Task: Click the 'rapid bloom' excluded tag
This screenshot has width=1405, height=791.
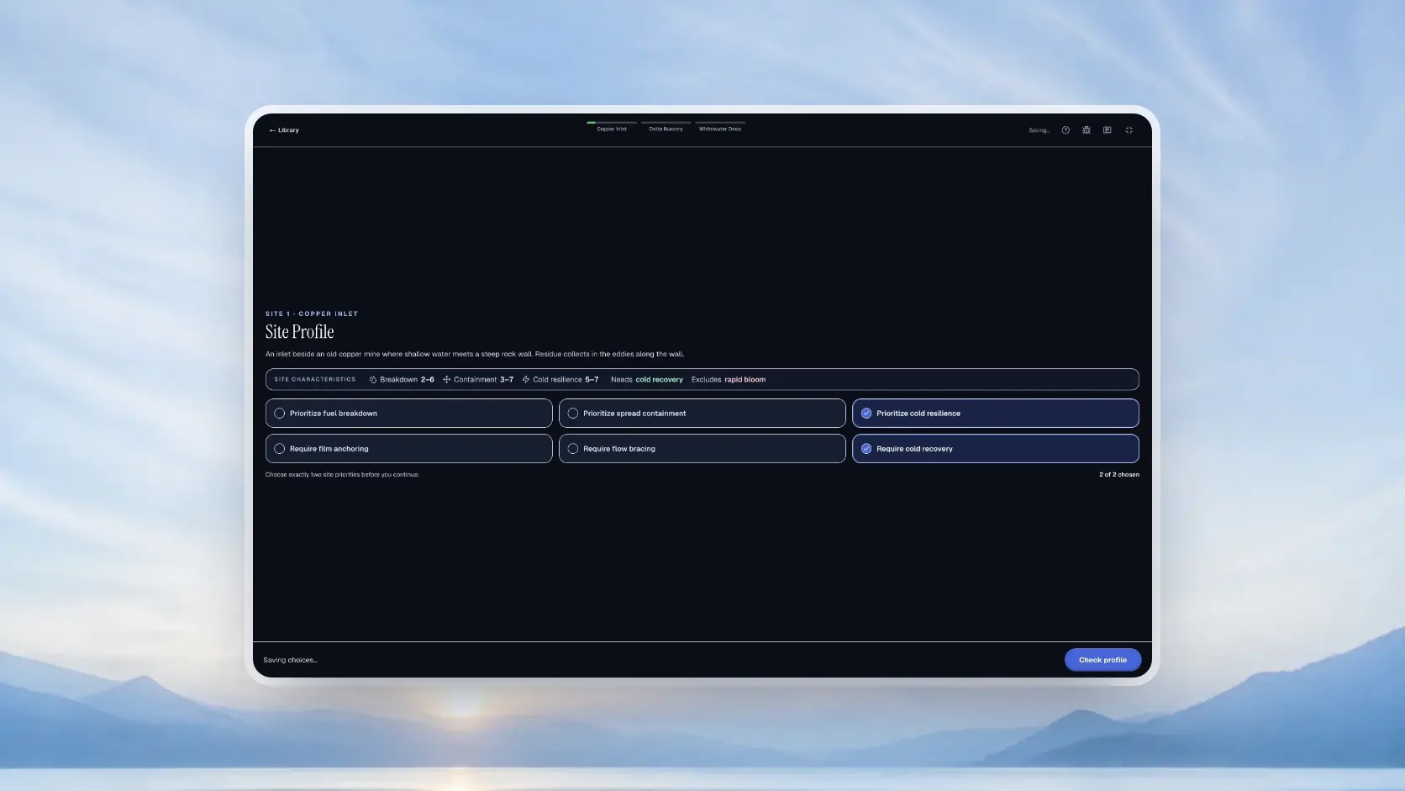Action: [x=745, y=380]
